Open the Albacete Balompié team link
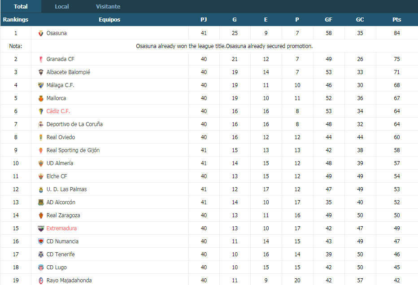The width and height of the screenshot is (418, 285). (68, 72)
